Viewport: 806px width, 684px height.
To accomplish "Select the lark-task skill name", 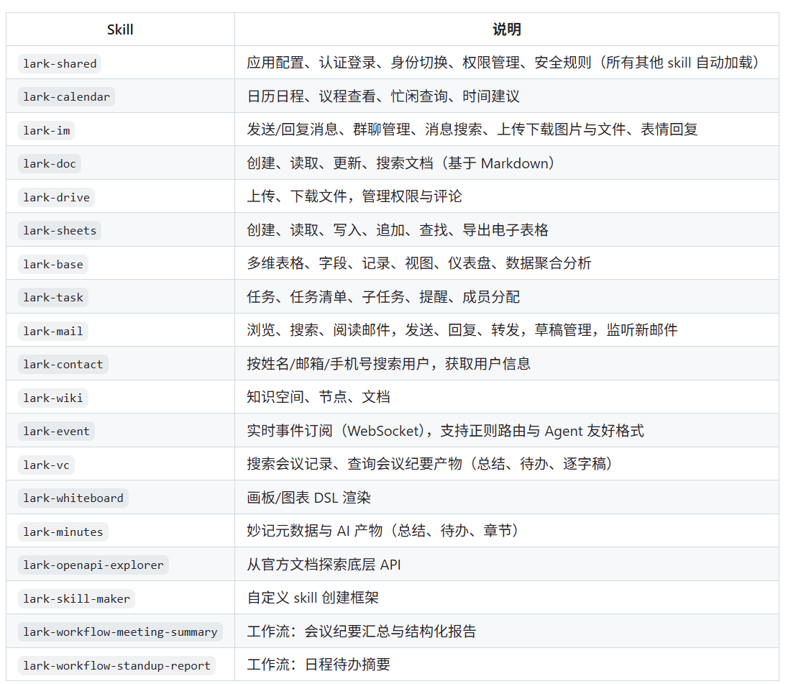I will coord(53,297).
